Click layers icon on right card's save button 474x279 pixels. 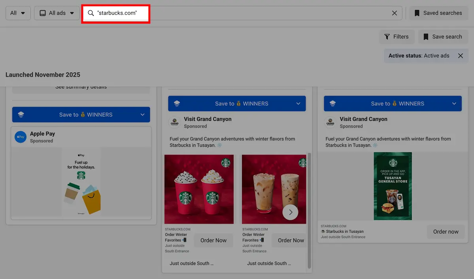332,104
